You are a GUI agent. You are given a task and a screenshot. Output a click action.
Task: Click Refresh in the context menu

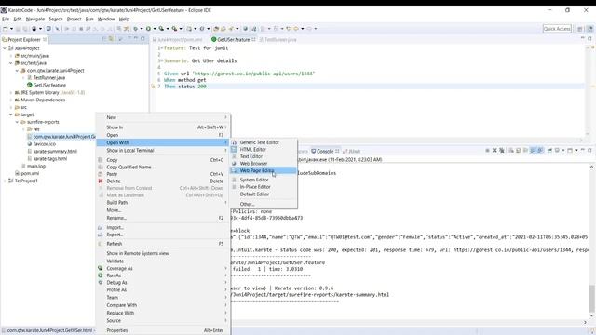pyautogui.click(x=163, y=244)
